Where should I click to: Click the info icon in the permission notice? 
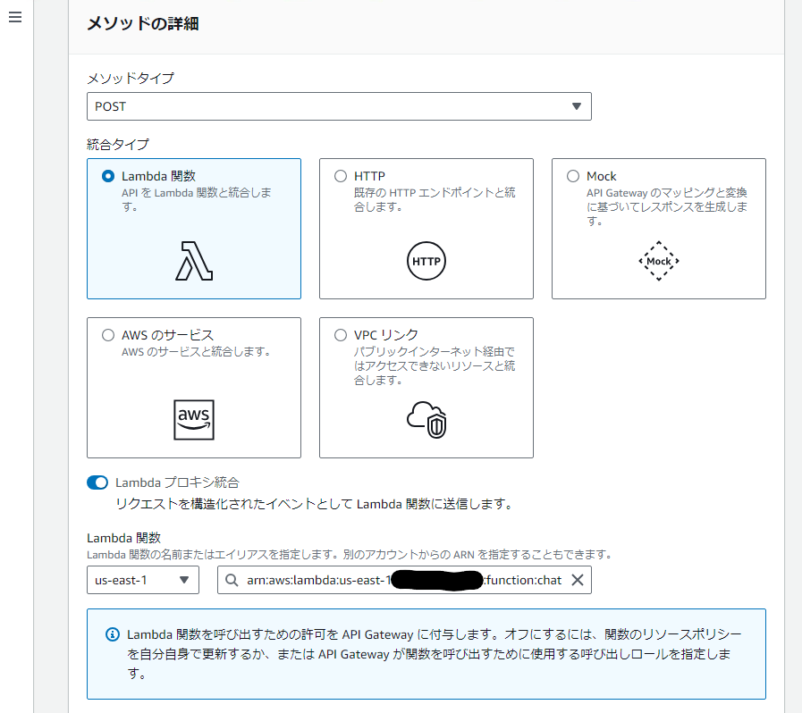(x=113, y=634)
